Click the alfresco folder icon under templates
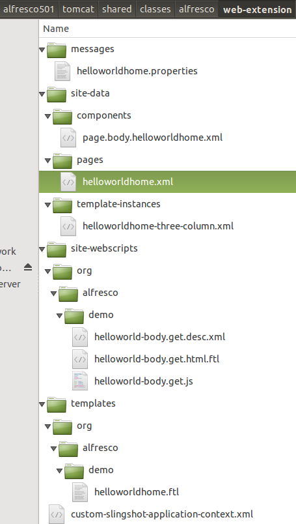296x524 pixels. click(x=68, y=448)
